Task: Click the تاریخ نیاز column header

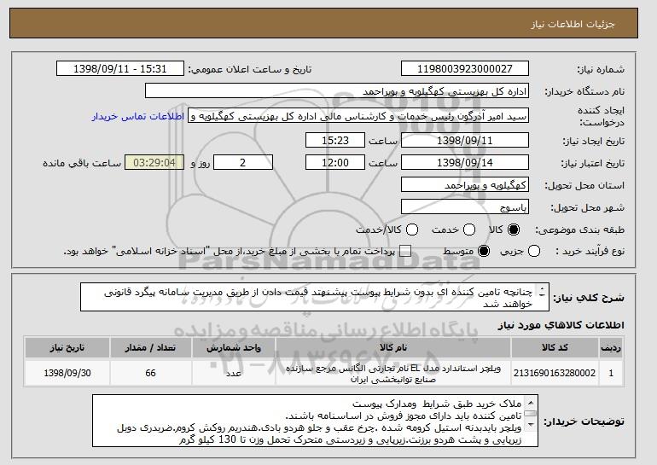Action: (67, 348)
